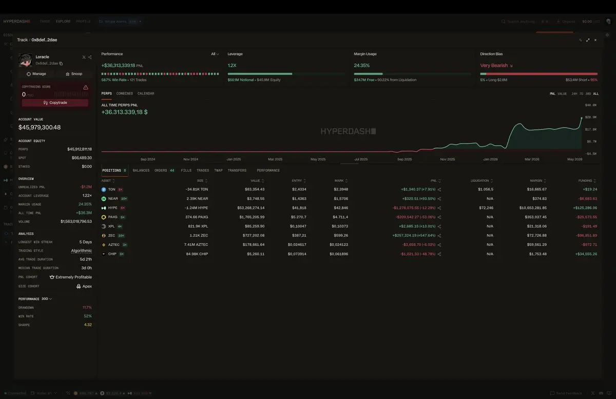Share the XPL position PNL
The width and height of the screenshot is (616, 399).
click(439, 226)
